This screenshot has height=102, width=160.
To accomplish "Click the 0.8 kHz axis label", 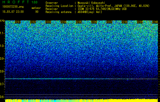I will tap(2, 71).
